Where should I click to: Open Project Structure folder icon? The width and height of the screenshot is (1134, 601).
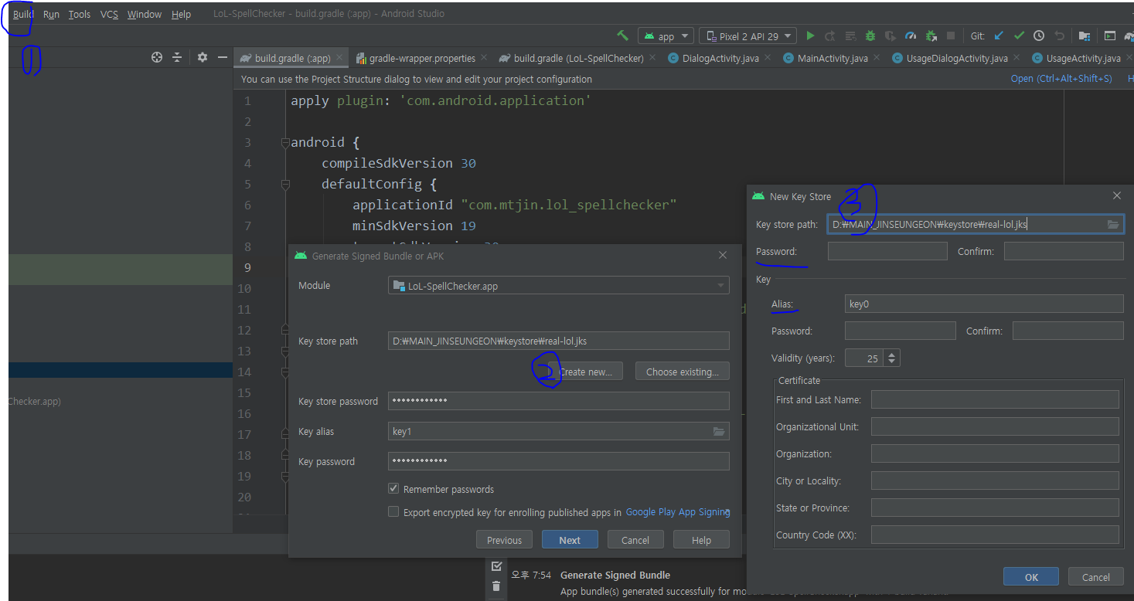pyautogui.click(x=1085, y=36)
